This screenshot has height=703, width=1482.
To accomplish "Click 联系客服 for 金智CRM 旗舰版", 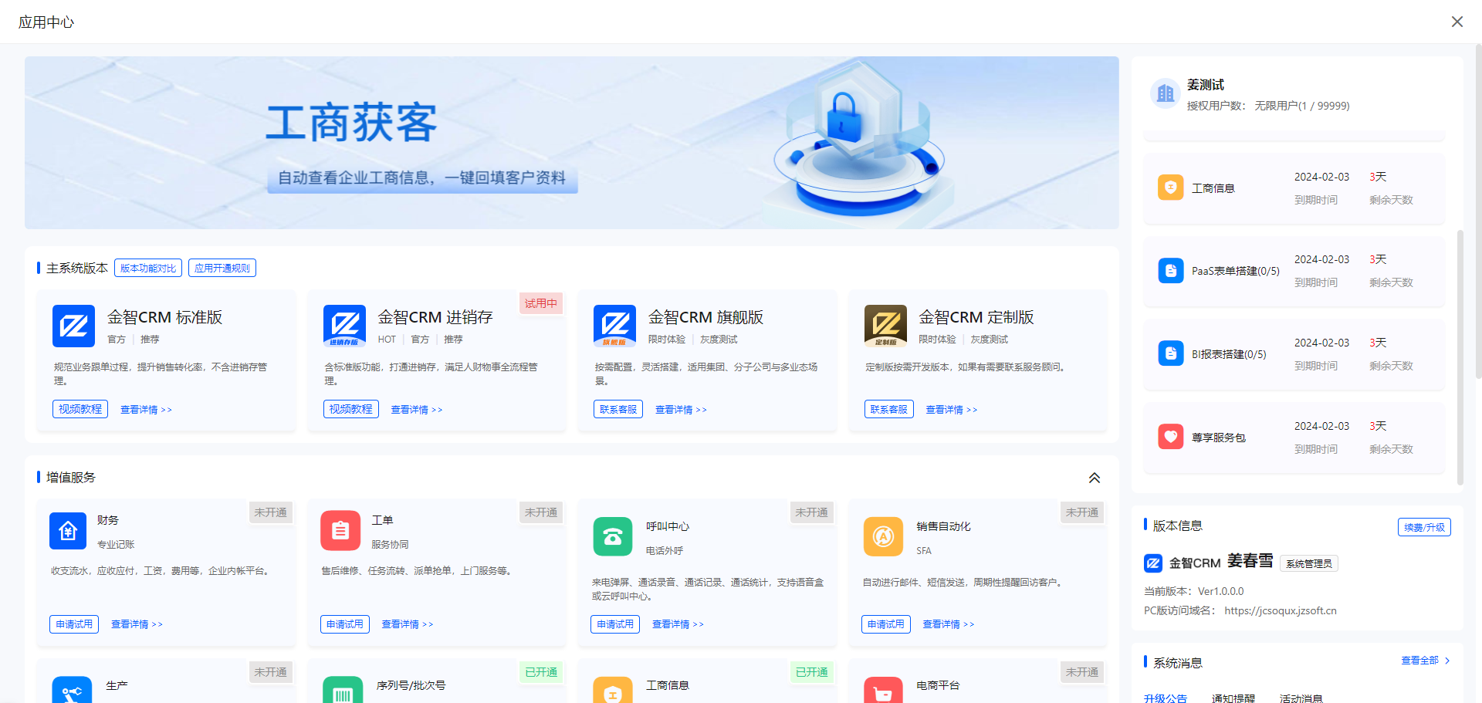I will pyautogui.click(x=618, y=409).
